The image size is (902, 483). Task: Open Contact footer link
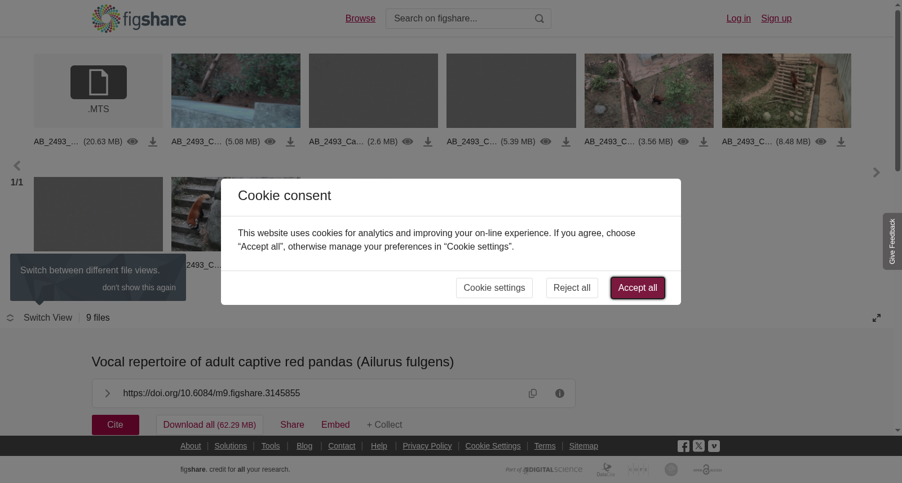[x=342, y=446]
